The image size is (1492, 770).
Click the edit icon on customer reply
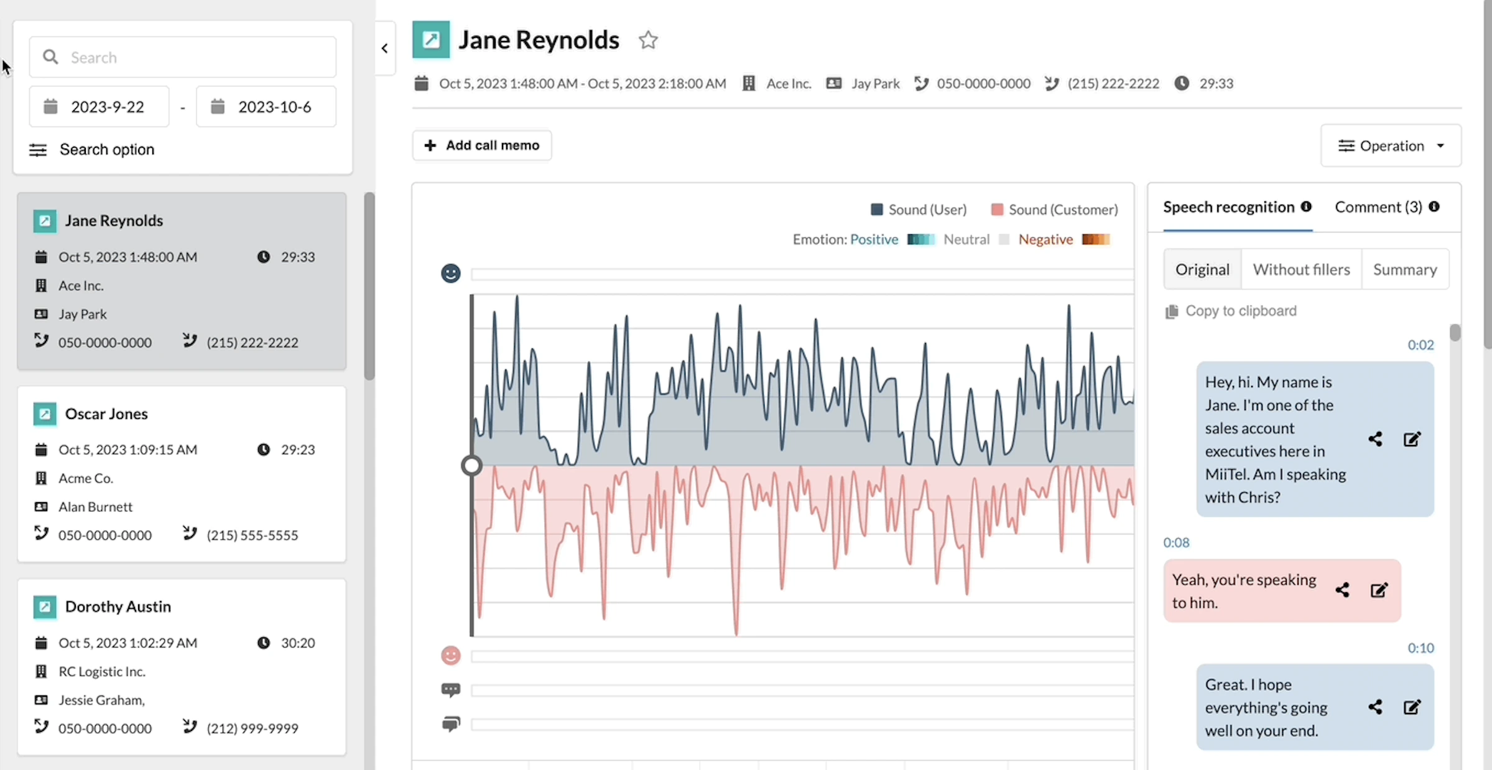1379,589
